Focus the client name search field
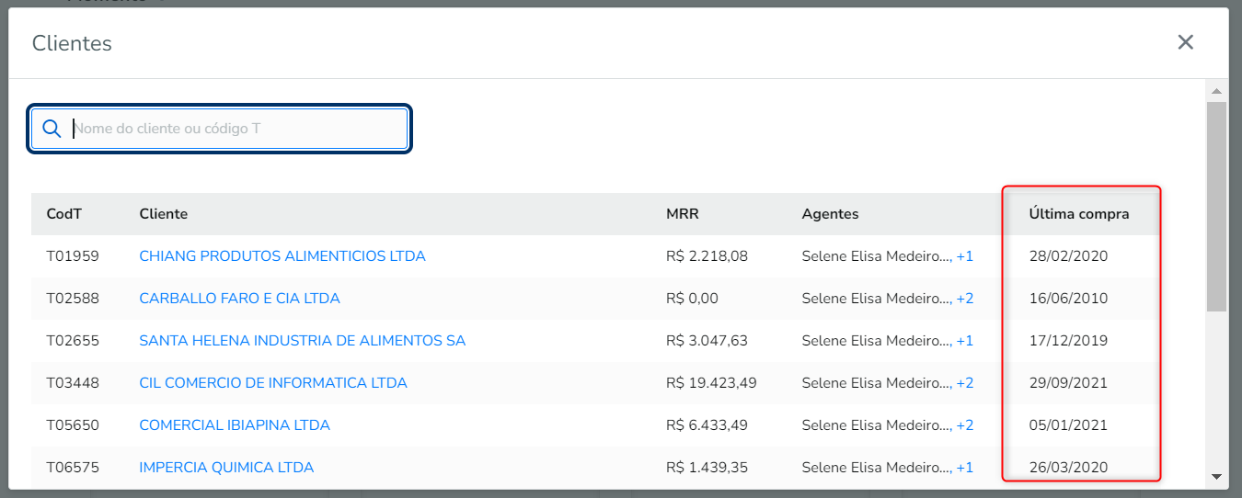The width and height of the screenshot is (1242, 498). (237, 129)
